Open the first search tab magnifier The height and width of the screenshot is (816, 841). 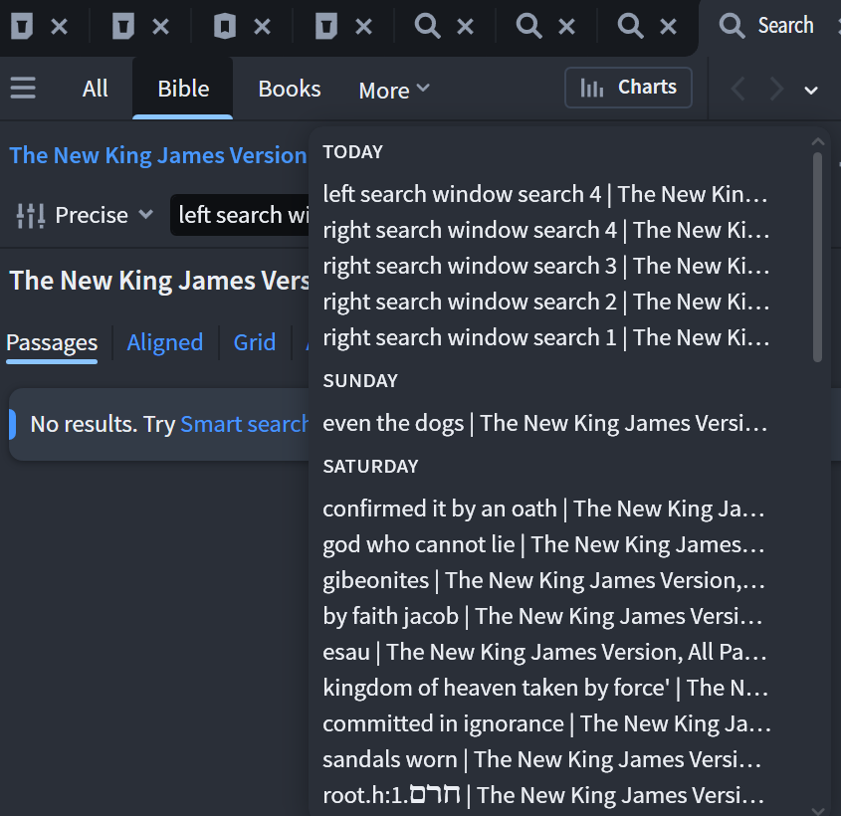(428, 26)
